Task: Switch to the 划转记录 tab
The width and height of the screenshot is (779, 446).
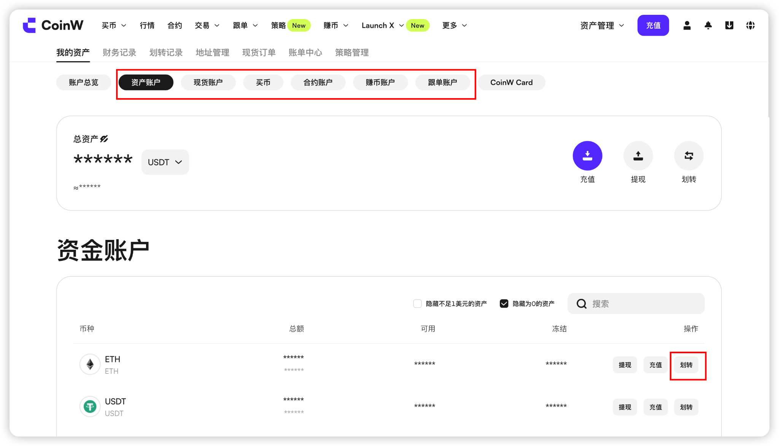Action: pos(166,52)
